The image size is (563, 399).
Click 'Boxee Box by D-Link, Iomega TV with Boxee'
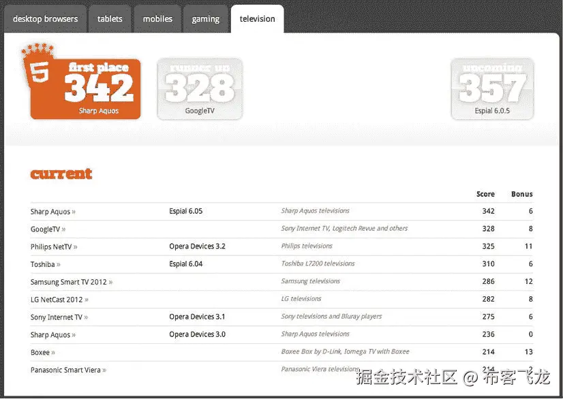pos(346,351)
